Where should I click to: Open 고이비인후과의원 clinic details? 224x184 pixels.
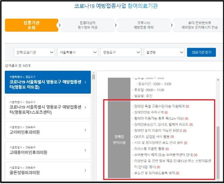(x=48, y=130)
